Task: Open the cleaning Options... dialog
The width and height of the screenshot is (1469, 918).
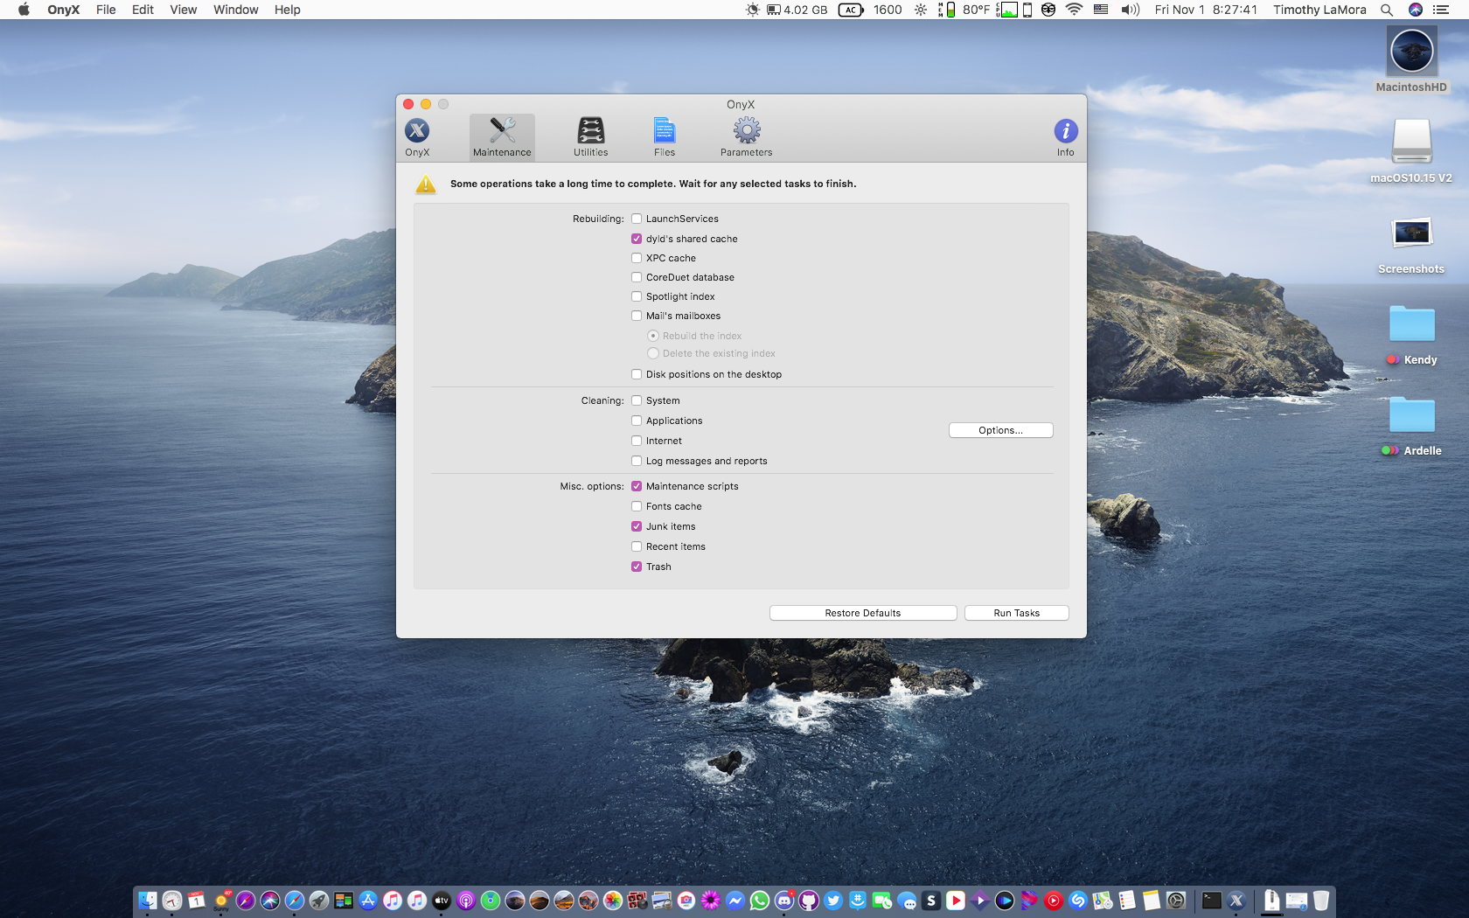Action: 1000,430
